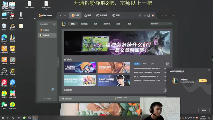
Task: Open the Windows Start menu
Action: (3, 118)
